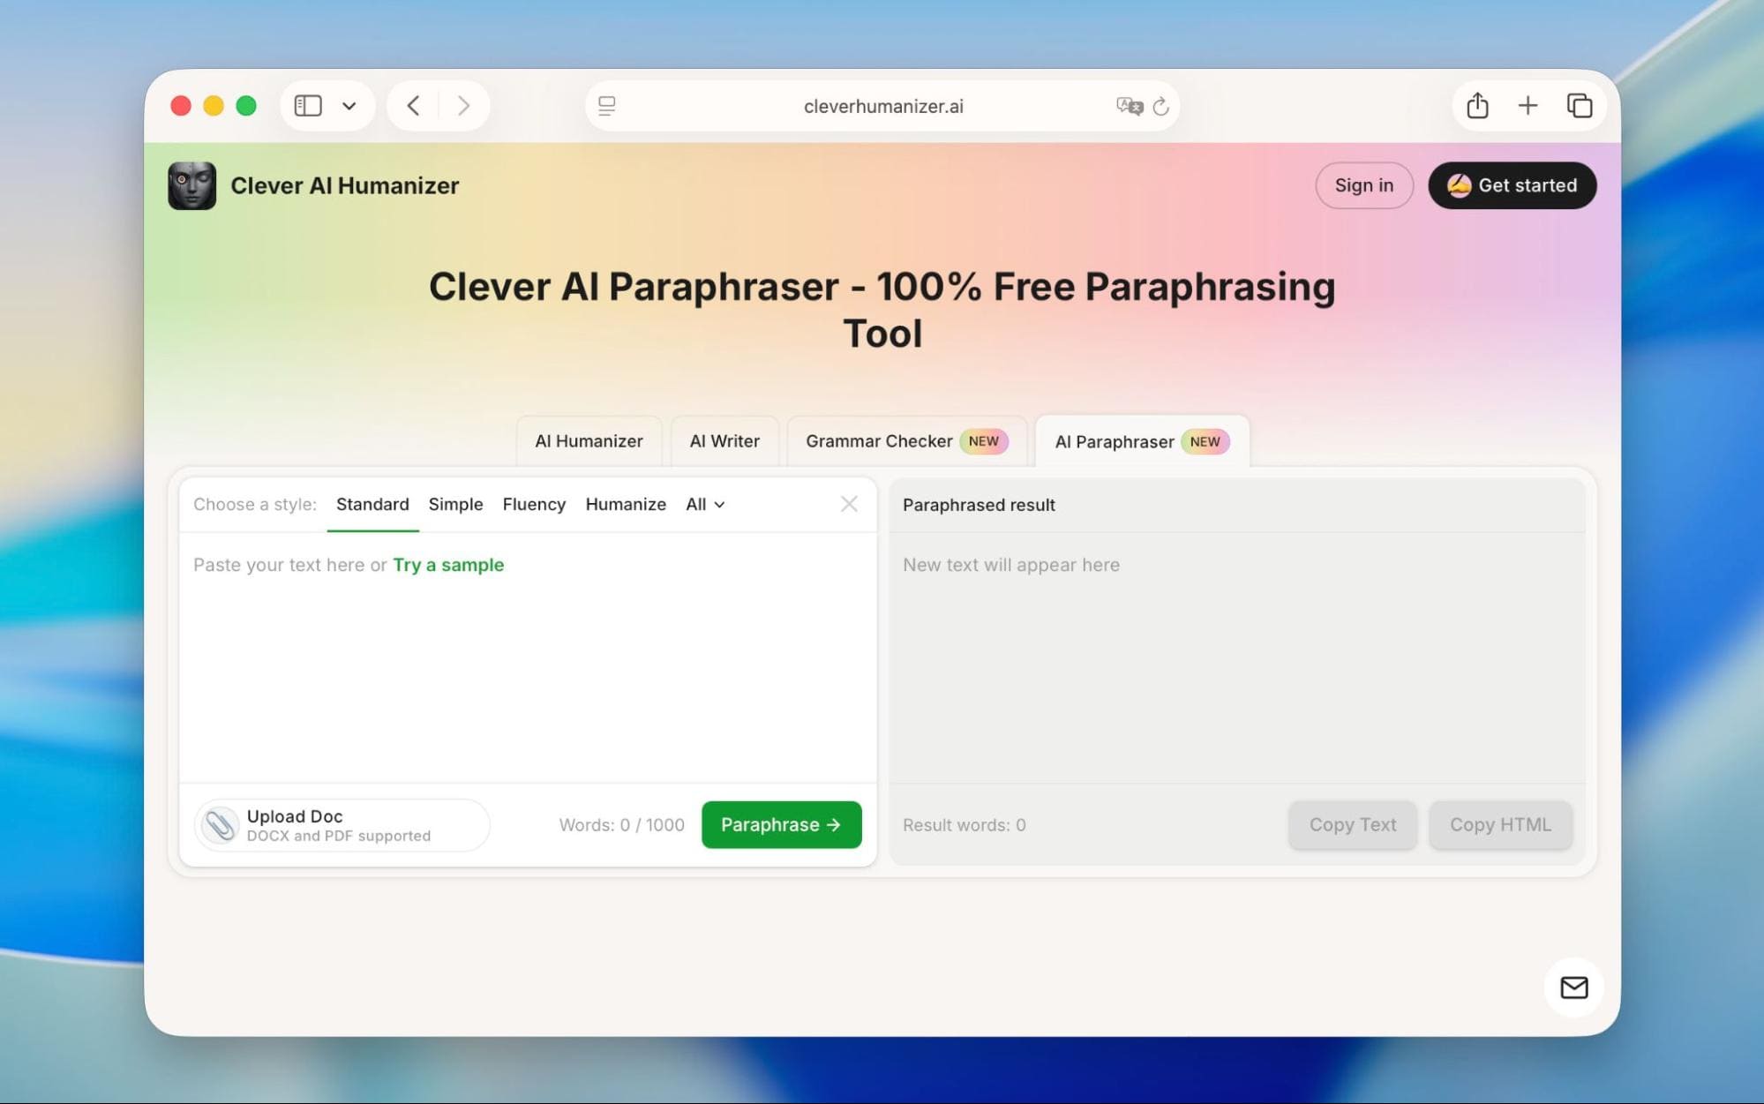
Task: Reload the page with the refresh icon
Action: [1161, 106]
